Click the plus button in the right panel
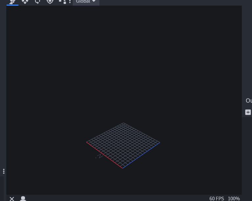The width and height of the screenshot is (252, 201). pos(248,112)
